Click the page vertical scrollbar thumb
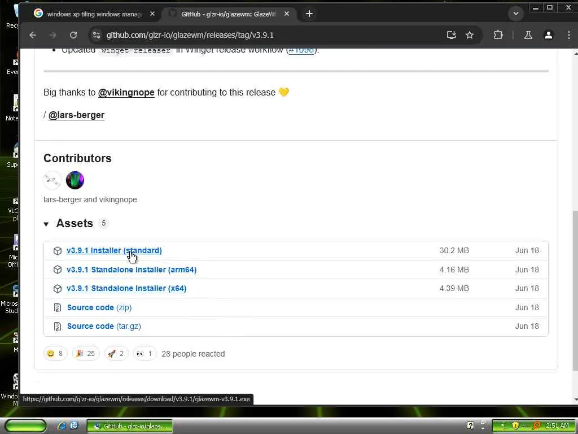Viewport: 578px width, 434px height. 575,291
